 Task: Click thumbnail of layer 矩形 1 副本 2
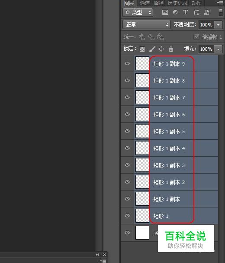142,182
